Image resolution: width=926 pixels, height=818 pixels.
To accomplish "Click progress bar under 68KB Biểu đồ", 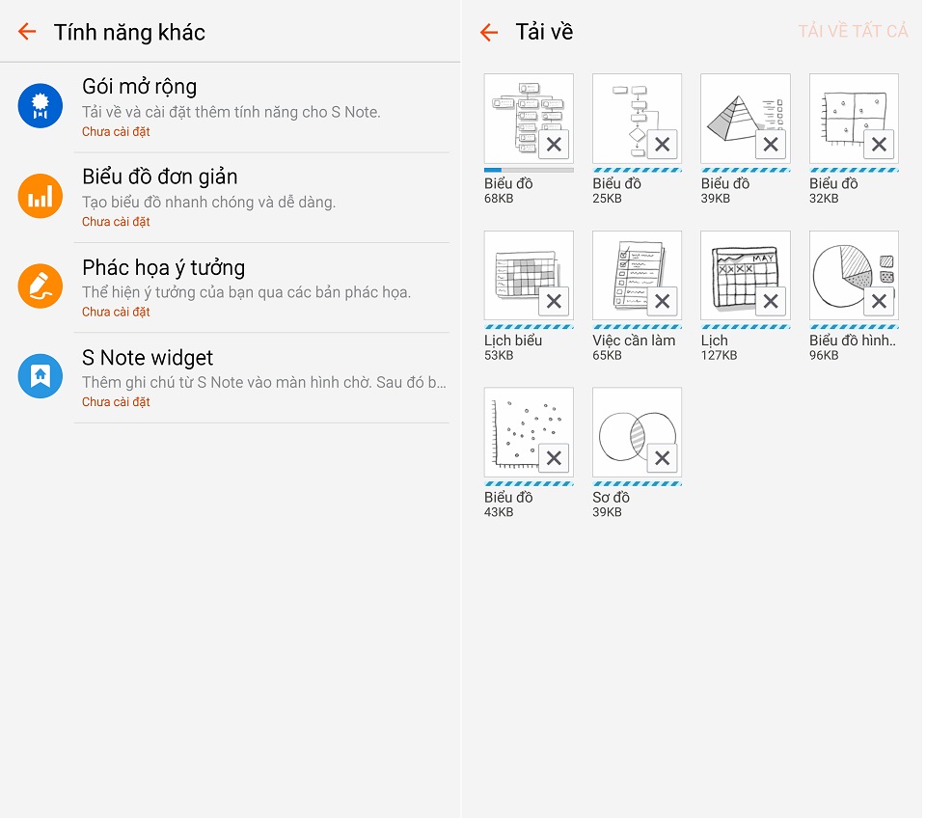I will (529, 170).
